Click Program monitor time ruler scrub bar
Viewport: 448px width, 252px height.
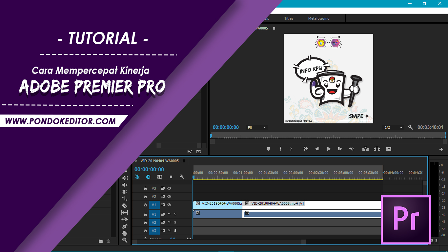coord(328,135)
